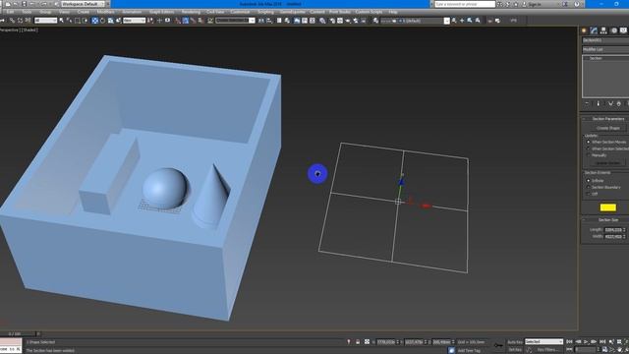Open the Modifiers menu
The width and height of the screenshot is (629, 354).
(x=105, y=12)
